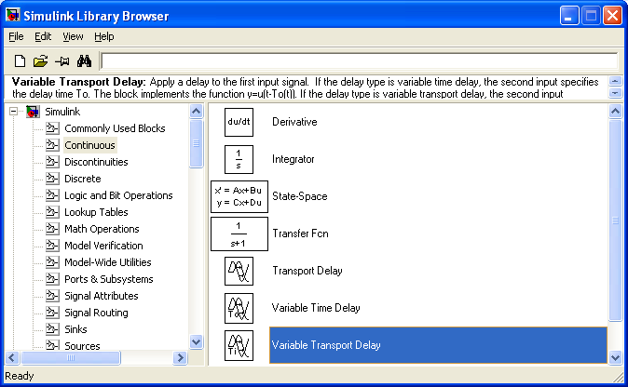Select Model Verification label in tree
This screenshot has width=628, height=387.
103,246
